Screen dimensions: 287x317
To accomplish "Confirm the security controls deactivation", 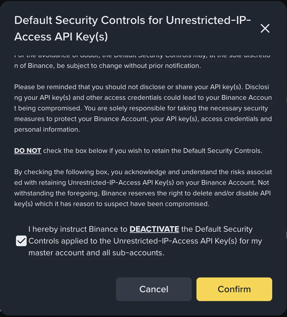I will (x=234, y=289).
